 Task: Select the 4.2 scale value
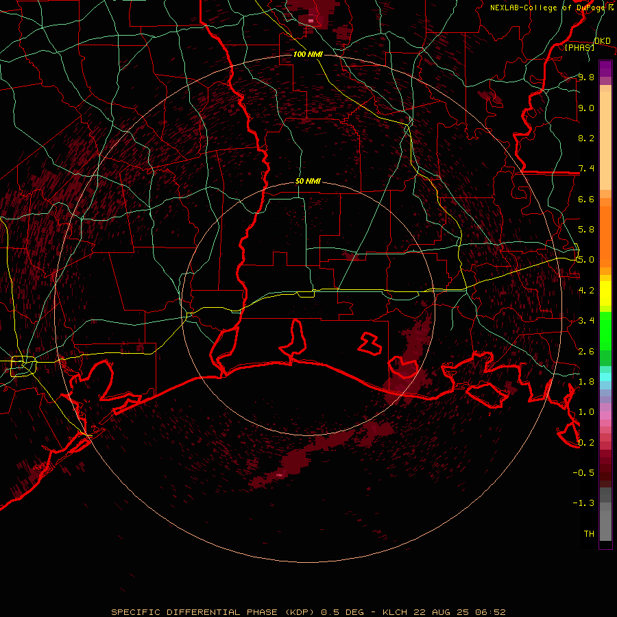[586, 291]
